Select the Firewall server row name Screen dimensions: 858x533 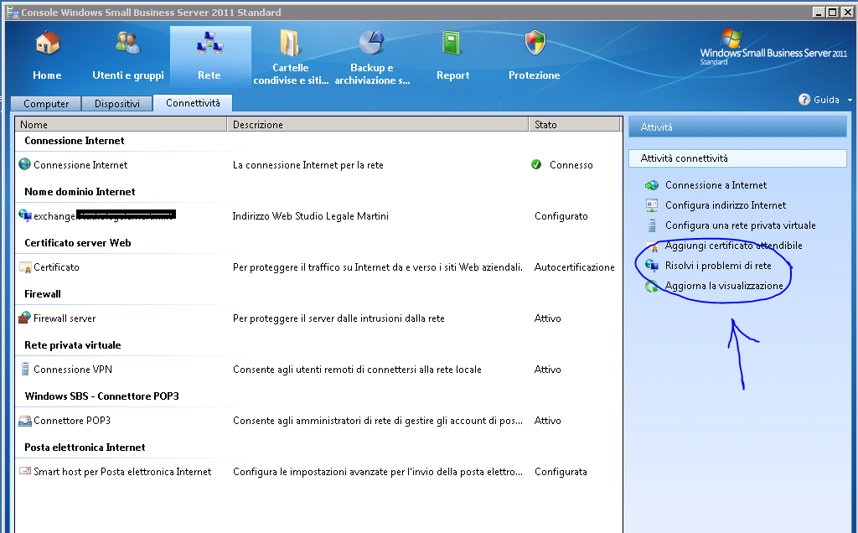click(x=65, y=318)
